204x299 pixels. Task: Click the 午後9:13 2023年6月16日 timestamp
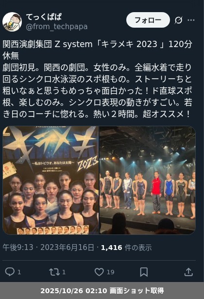click(x=48, y=248)
